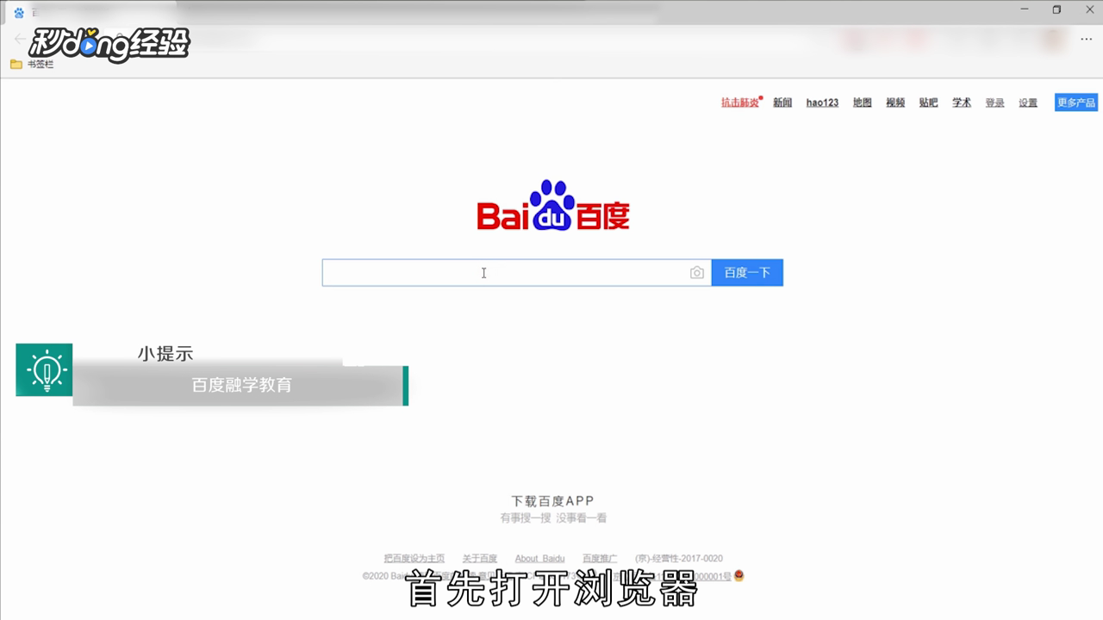Open 视频 video link

point(895,102)
